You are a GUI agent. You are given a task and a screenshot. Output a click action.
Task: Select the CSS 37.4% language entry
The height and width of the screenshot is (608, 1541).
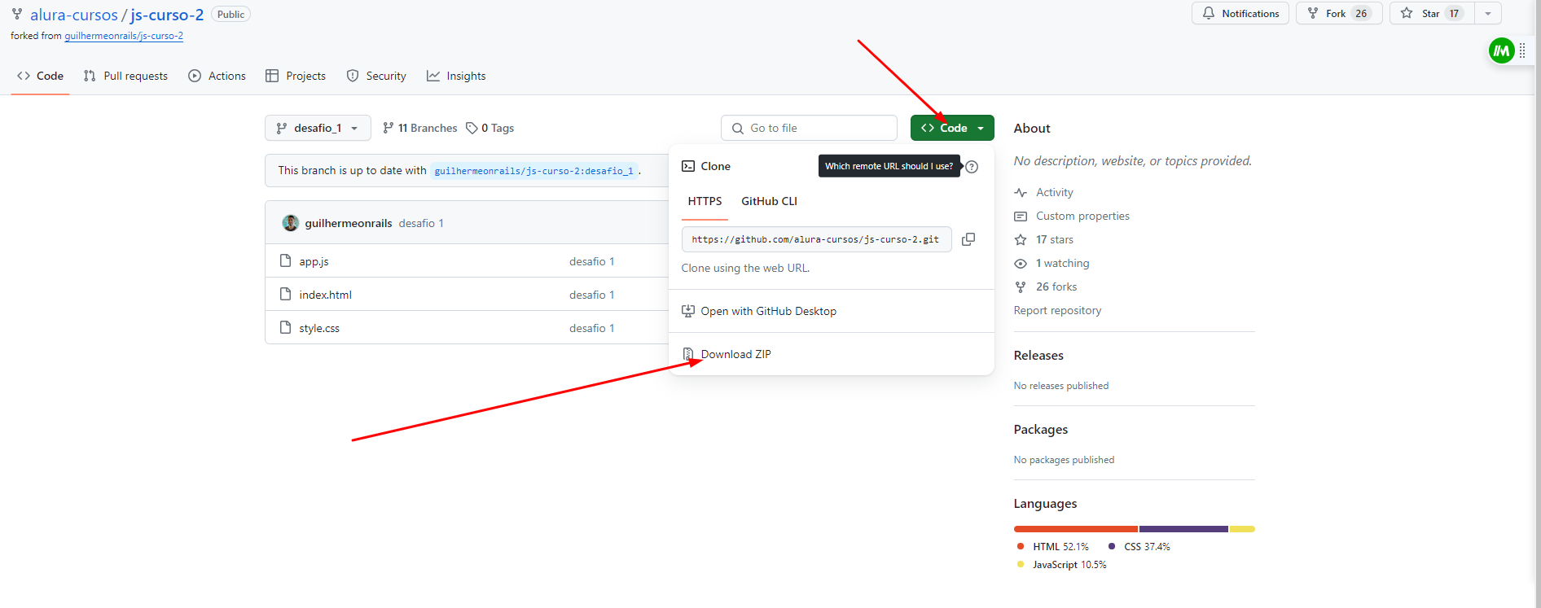point(1139,547)
